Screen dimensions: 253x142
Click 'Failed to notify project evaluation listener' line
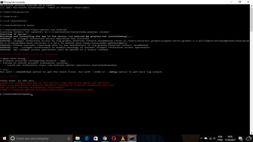[x=35, y=63]
